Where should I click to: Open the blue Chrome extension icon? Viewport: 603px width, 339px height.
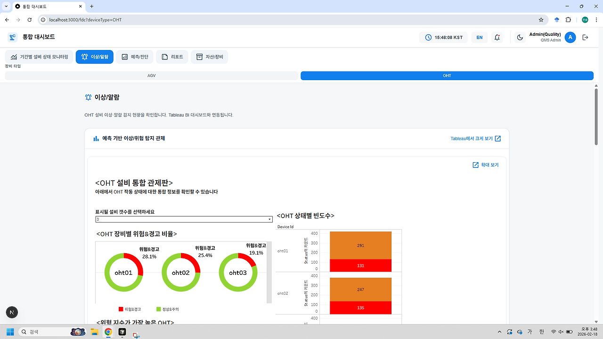pos(556,20)
